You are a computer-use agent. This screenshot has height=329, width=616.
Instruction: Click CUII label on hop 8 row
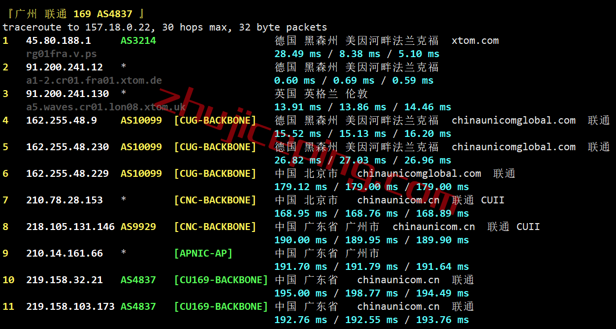pyautogui.click(x=528, y=227)
